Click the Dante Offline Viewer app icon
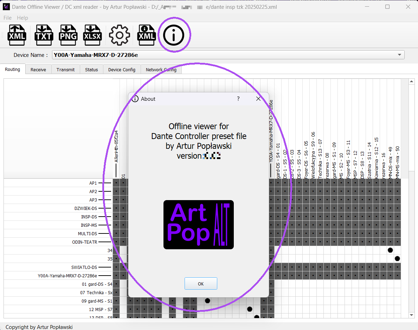Image resolution: width=418 pixels, height=330 pixels. click(x=6, y=7)
